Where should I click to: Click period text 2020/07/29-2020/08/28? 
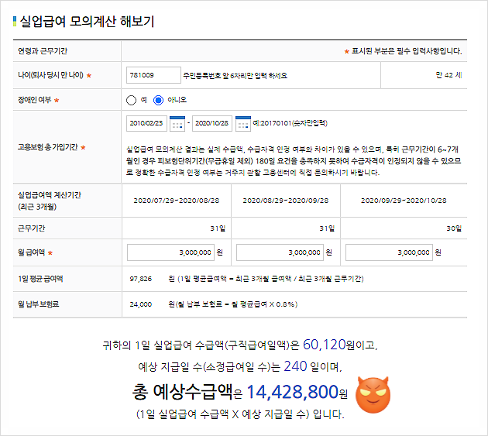pyautogui.click(x=177, y=201)
